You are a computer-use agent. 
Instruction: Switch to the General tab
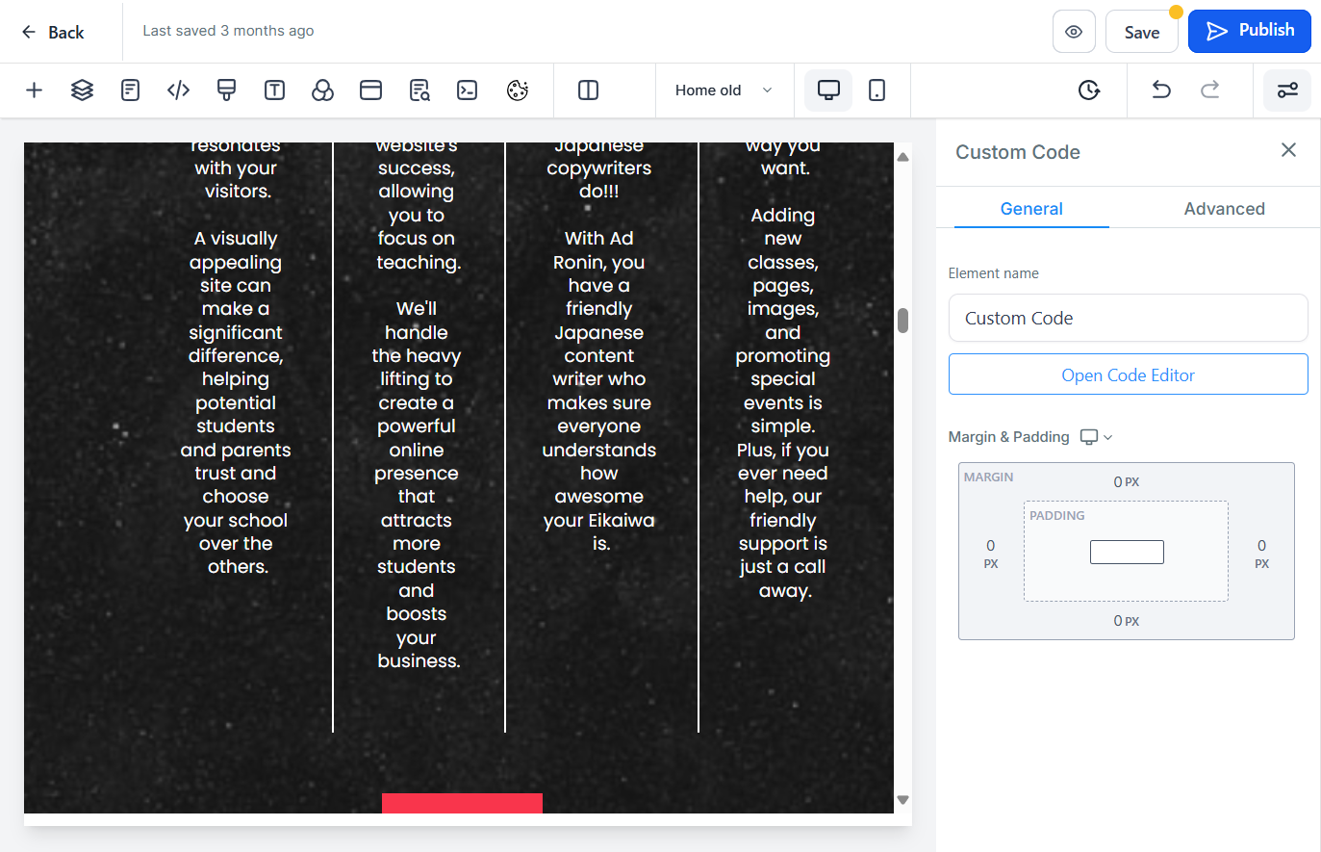click(1031, 209)
